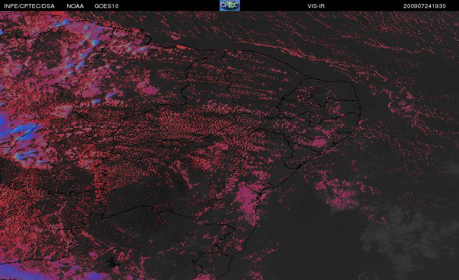Click the CPTEC logo in the header
Viewport: 459px width, 280px height.
pos(229,5)
